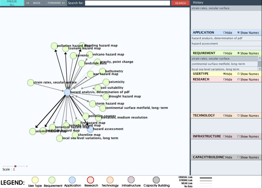Expand the CAPACITYBUILDING section header
This screenshot has height=188, width=262.
pos(208,157)
